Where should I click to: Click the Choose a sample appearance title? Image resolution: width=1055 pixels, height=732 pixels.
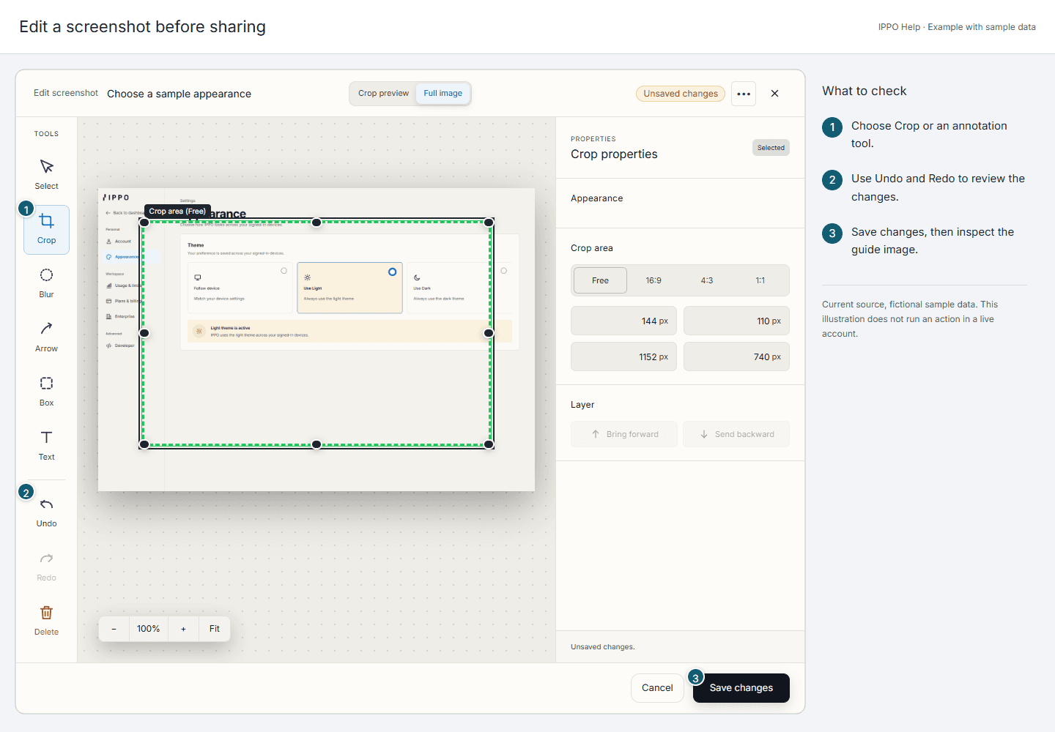click(179, 94)
